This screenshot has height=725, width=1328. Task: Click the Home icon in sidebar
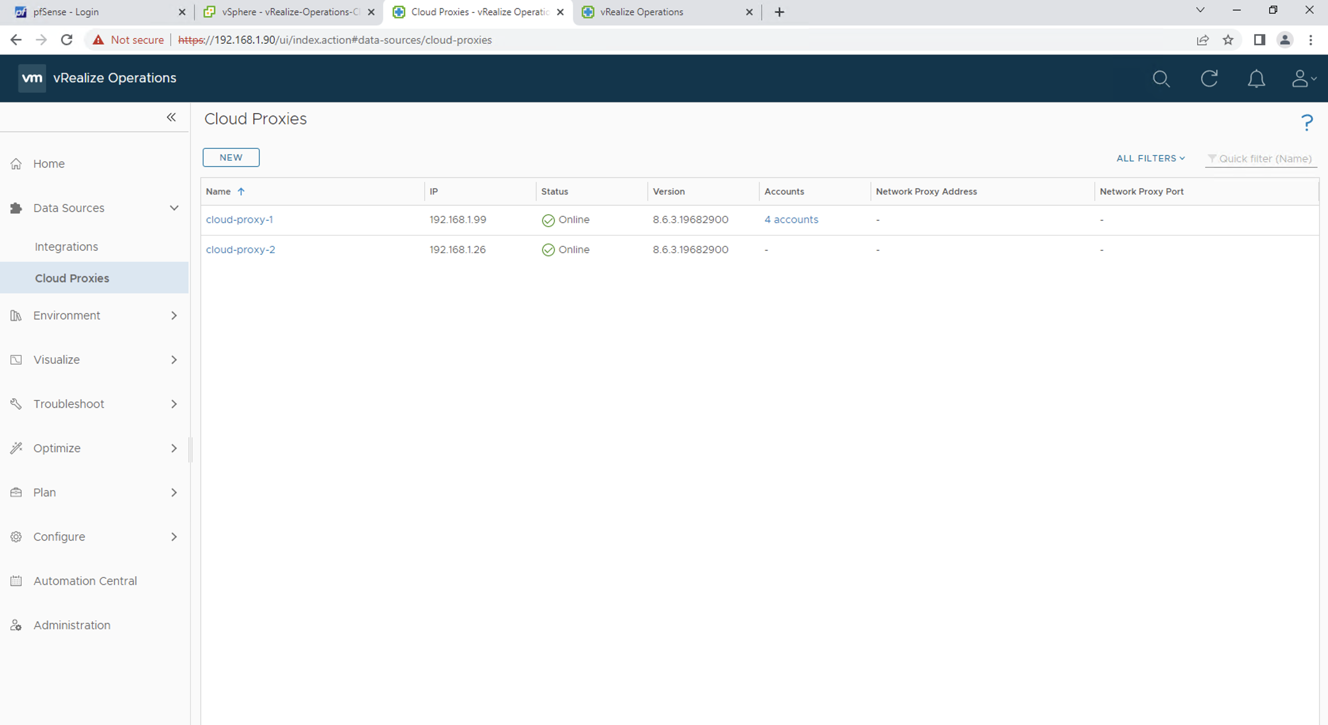(16, 164)
